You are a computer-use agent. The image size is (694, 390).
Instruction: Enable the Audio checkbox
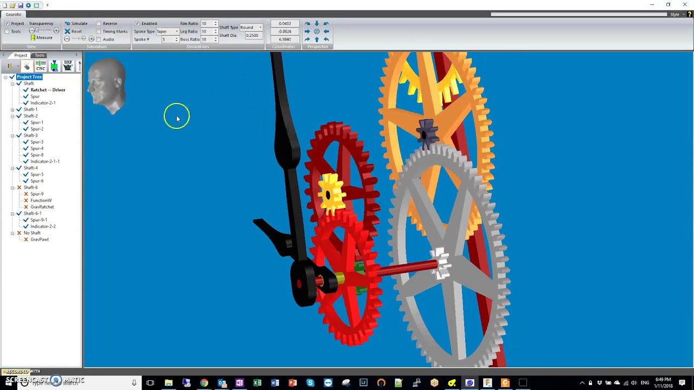(x=99, y=40)
